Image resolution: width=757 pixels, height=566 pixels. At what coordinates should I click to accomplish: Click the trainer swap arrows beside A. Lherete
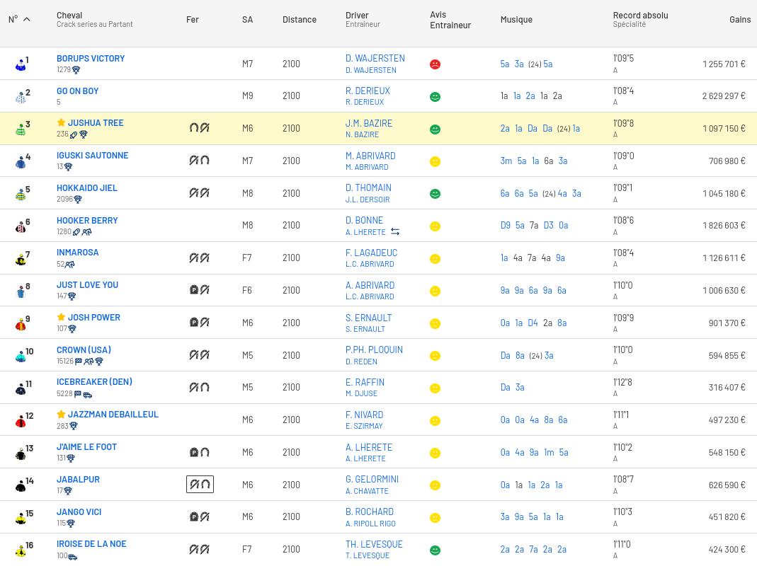coord(395,232)
